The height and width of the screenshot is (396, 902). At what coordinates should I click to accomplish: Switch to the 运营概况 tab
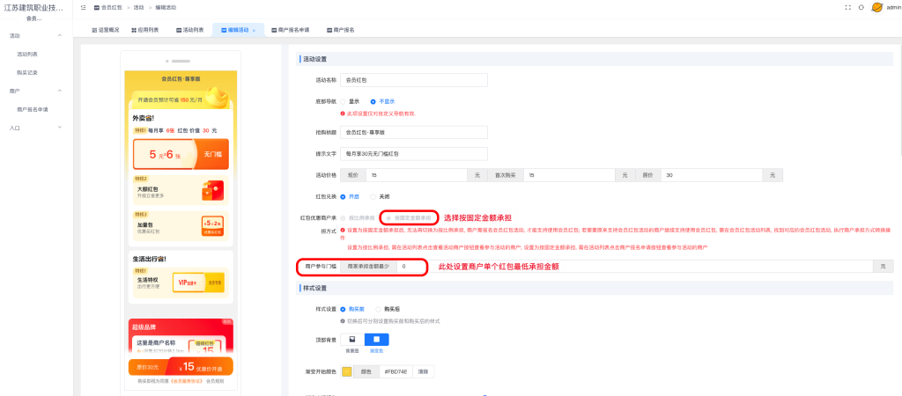click(x=105, y=30)
